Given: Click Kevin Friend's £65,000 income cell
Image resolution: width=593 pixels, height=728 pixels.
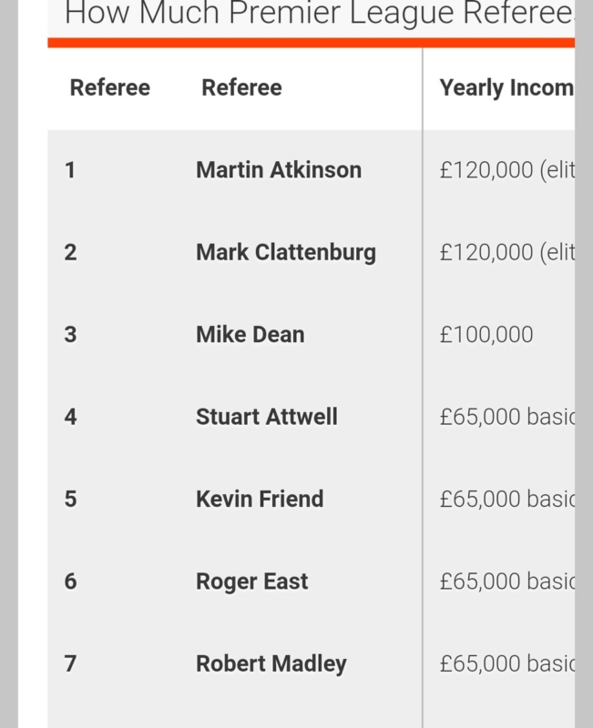Looking at the screenshot, I should 507,499.
